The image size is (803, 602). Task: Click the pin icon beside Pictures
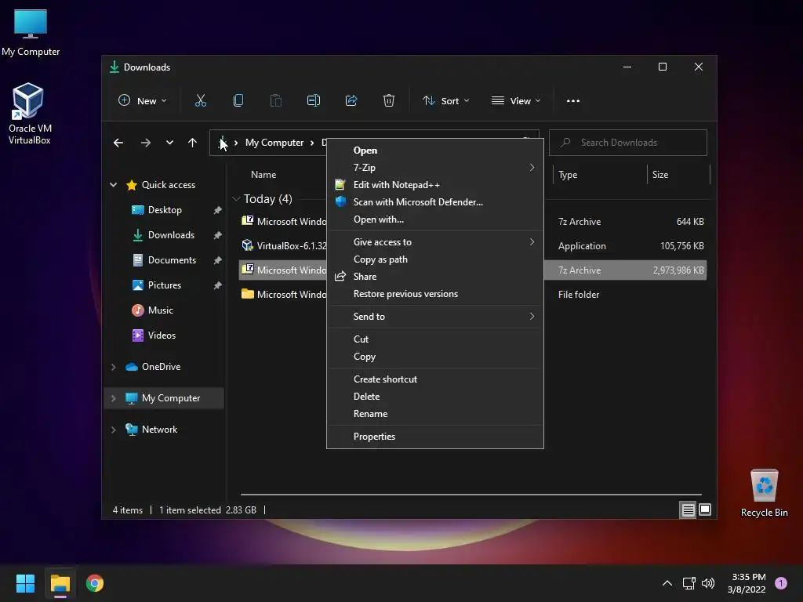tap(218, 285)
